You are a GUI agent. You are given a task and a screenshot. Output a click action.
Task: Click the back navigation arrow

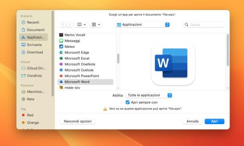coord(63,24)
